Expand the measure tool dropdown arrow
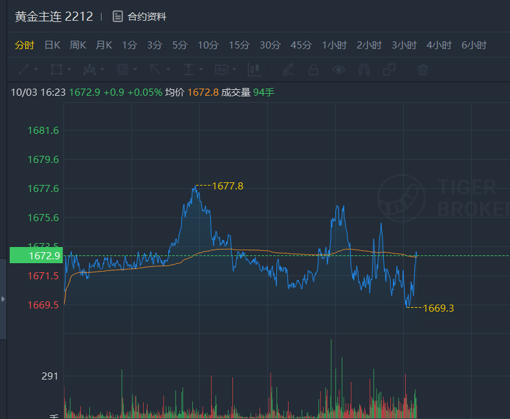Image resolution: width=510 pixels, height=419 pixels. [201, 69]
